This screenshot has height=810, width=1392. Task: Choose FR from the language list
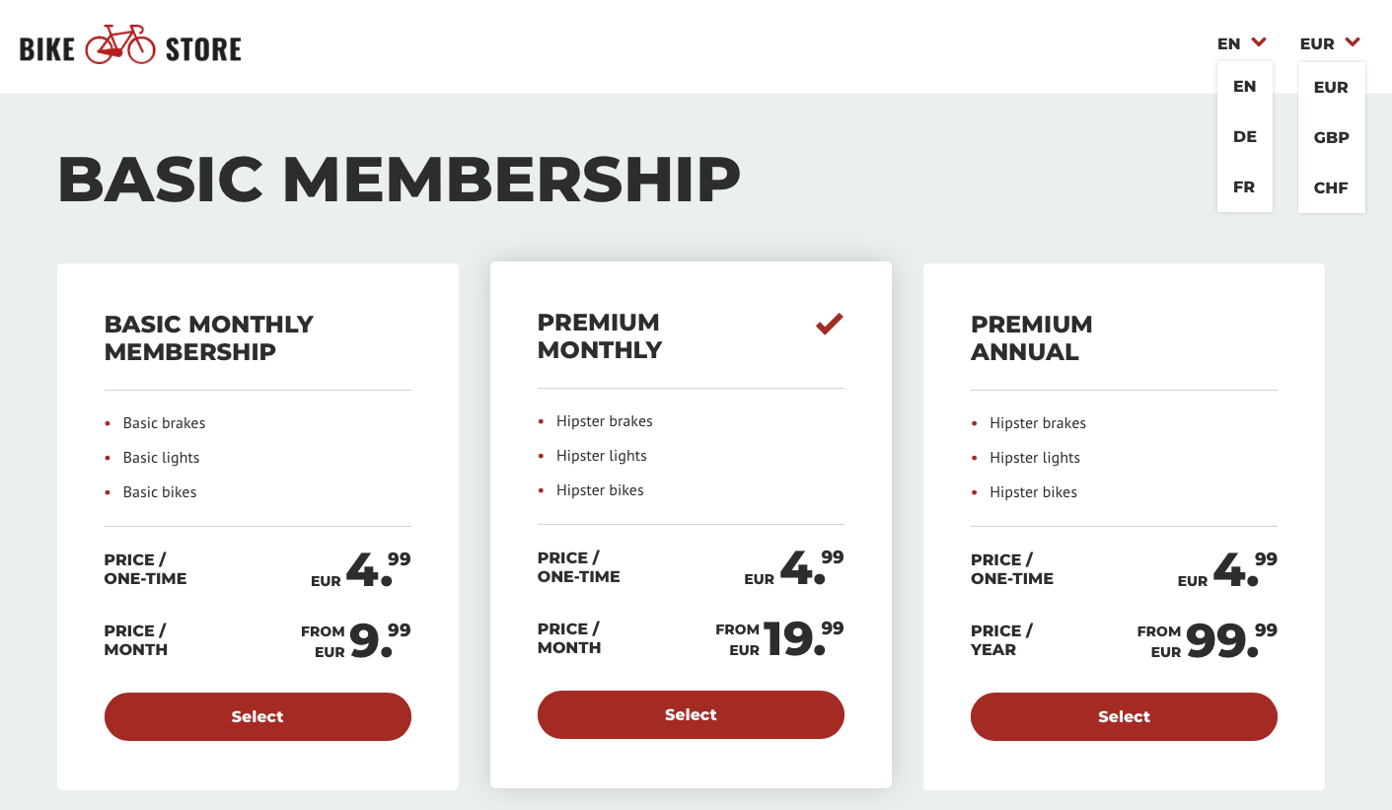pos(1245,187)
